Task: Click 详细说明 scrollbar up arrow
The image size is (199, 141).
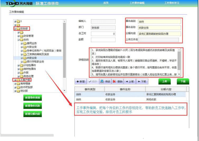Action: tap(179, 50)
